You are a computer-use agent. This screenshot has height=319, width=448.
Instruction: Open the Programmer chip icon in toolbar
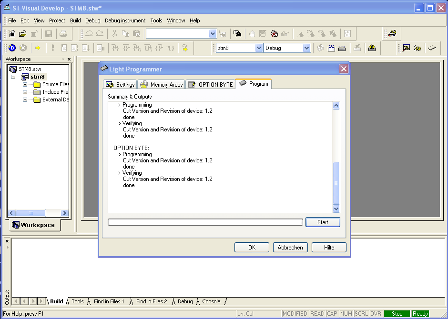pos(432,48)
